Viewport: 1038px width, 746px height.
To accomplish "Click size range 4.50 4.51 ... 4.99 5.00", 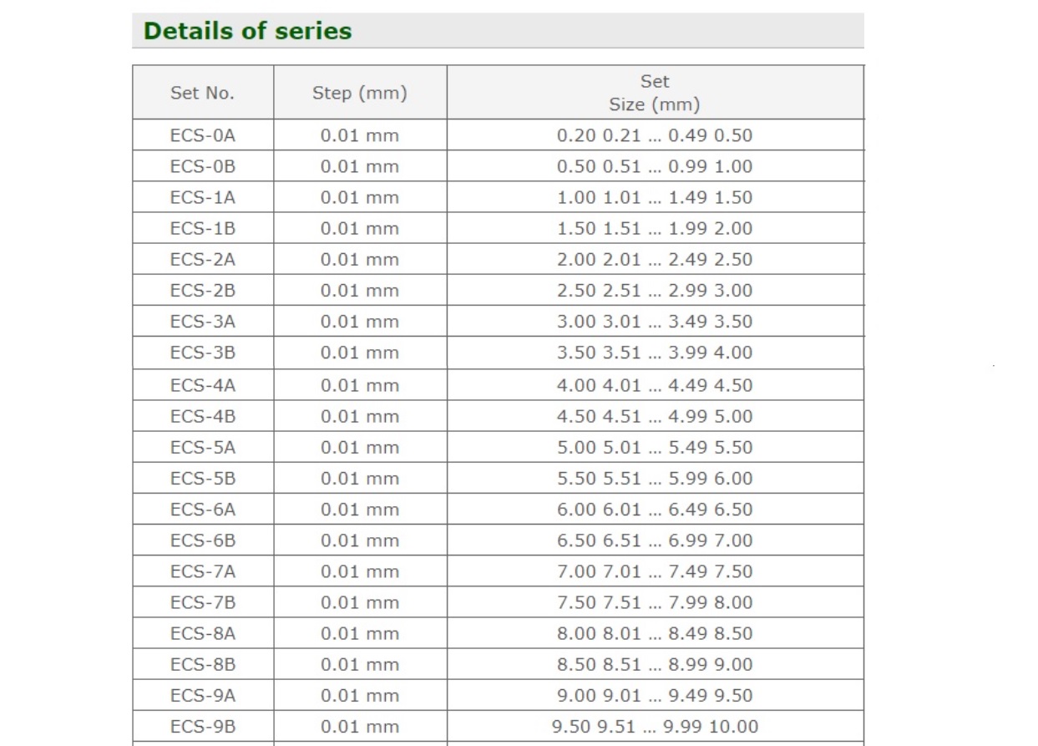I will point(655,416).
